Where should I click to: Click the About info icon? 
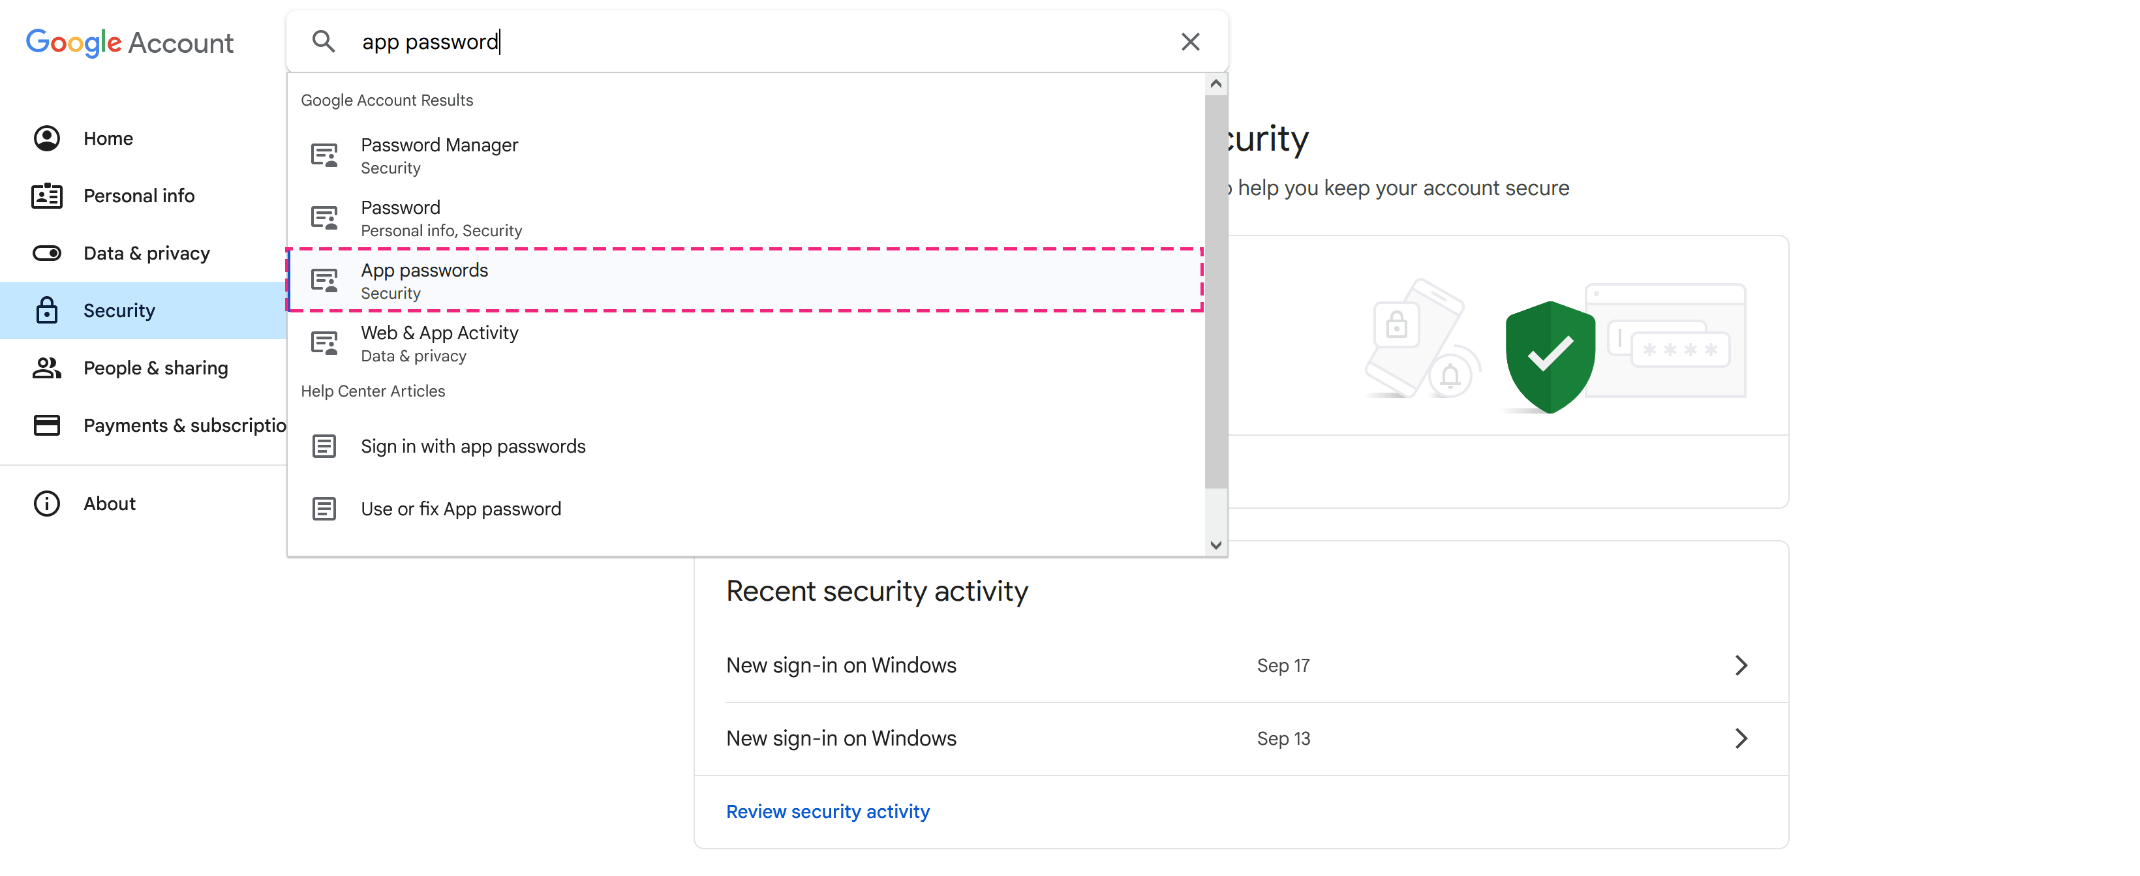pos(46,504)
